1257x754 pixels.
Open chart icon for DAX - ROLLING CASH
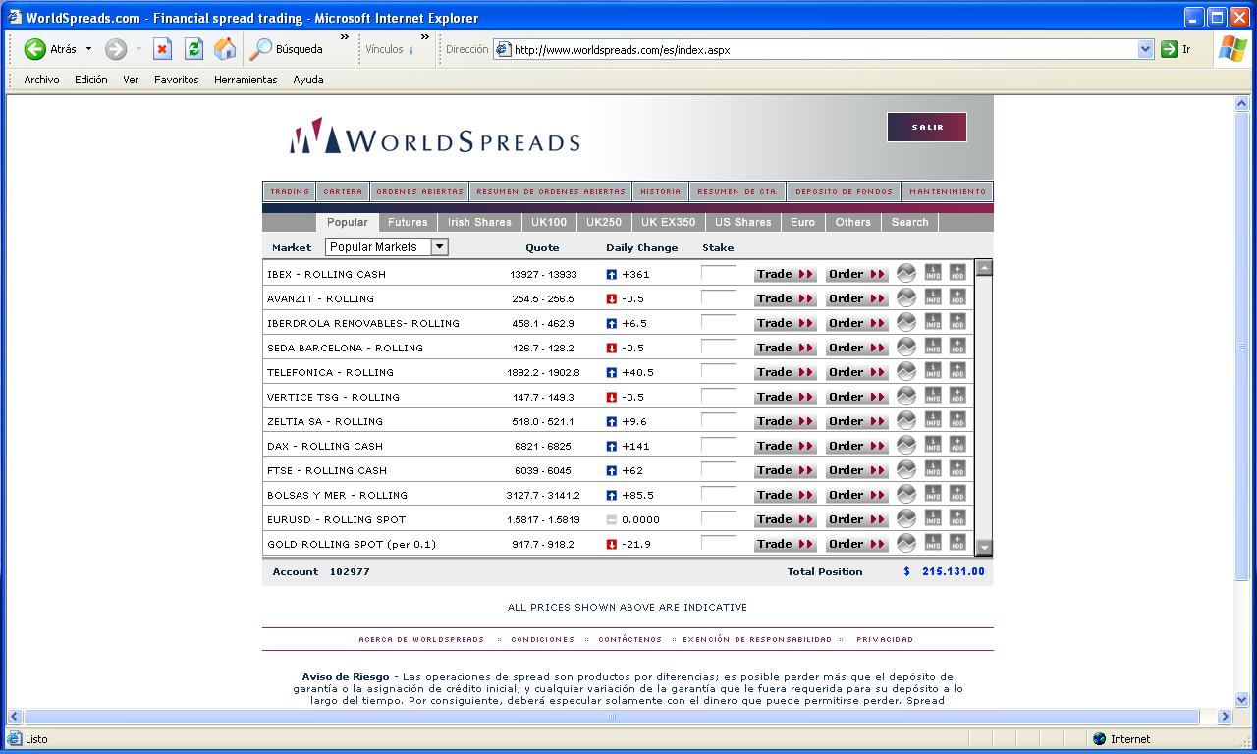coord(906,445)
